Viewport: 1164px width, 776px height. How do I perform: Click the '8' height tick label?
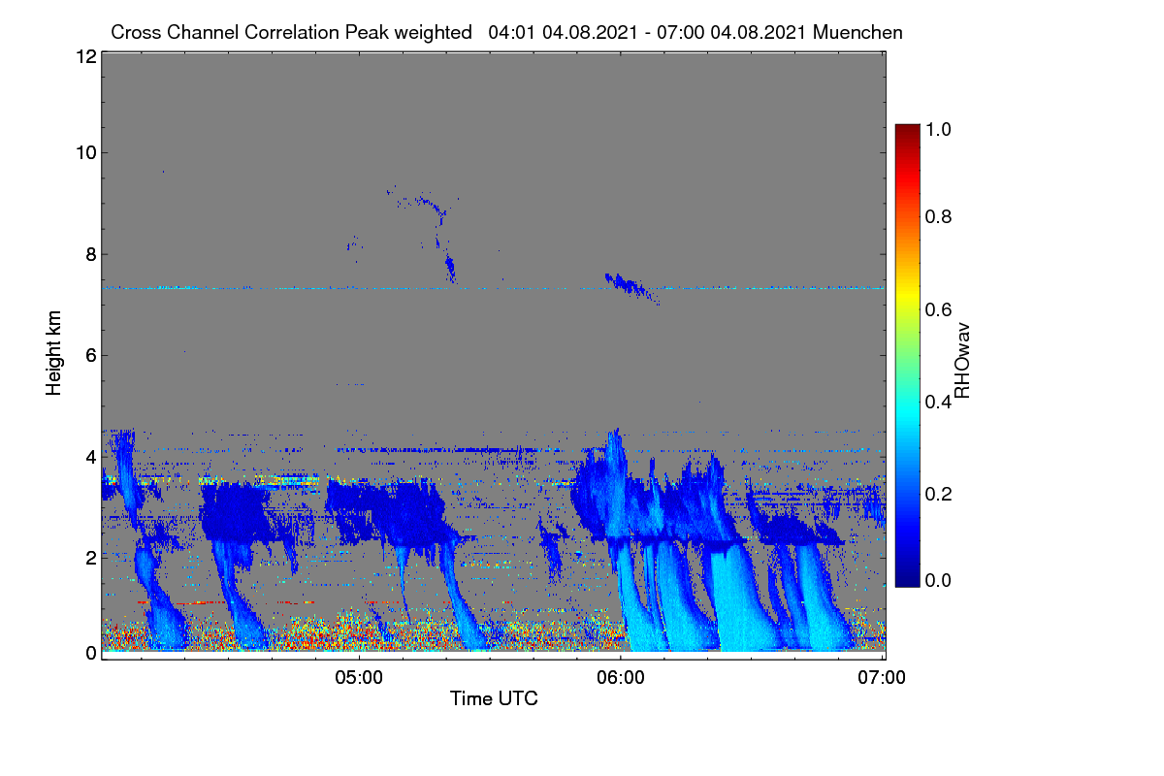click(91, 254)
